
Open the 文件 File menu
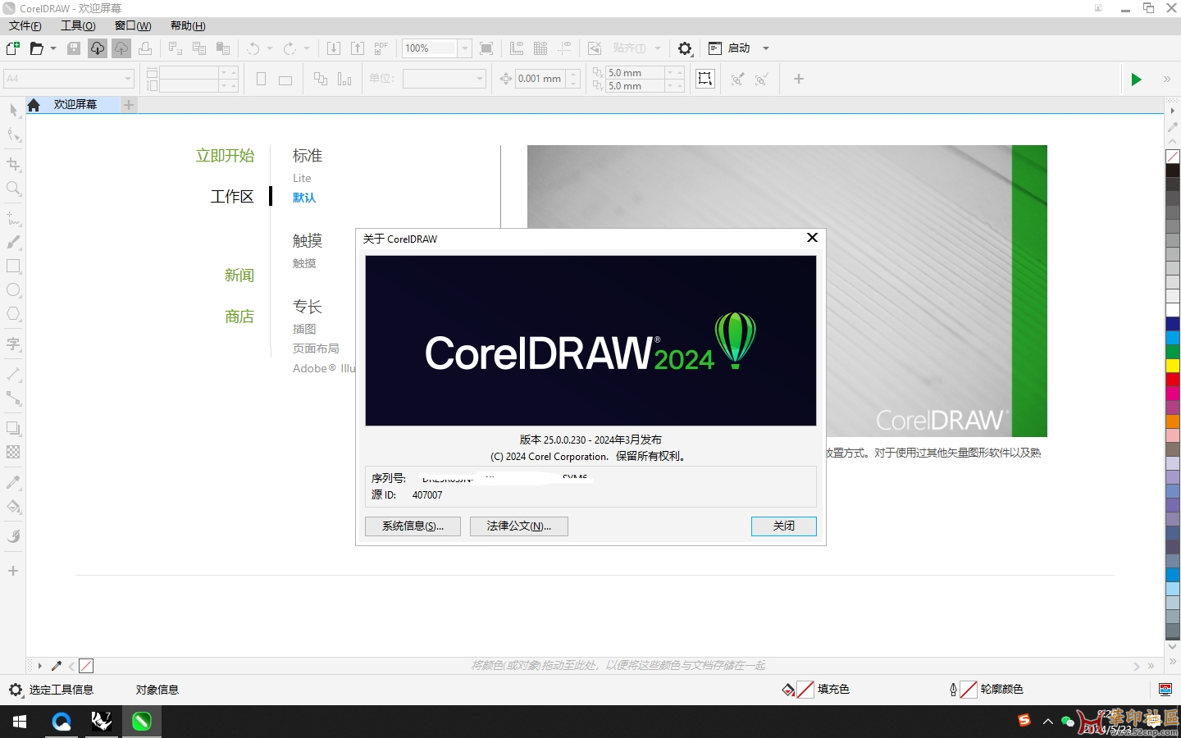coord(25,25)
